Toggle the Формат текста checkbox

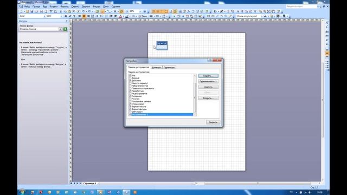click(x=130, y=107)
